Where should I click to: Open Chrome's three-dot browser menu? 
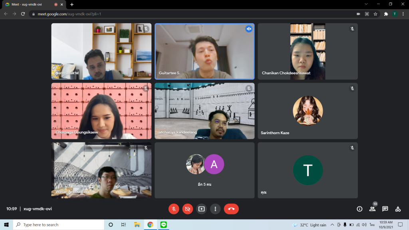point(403,14)
